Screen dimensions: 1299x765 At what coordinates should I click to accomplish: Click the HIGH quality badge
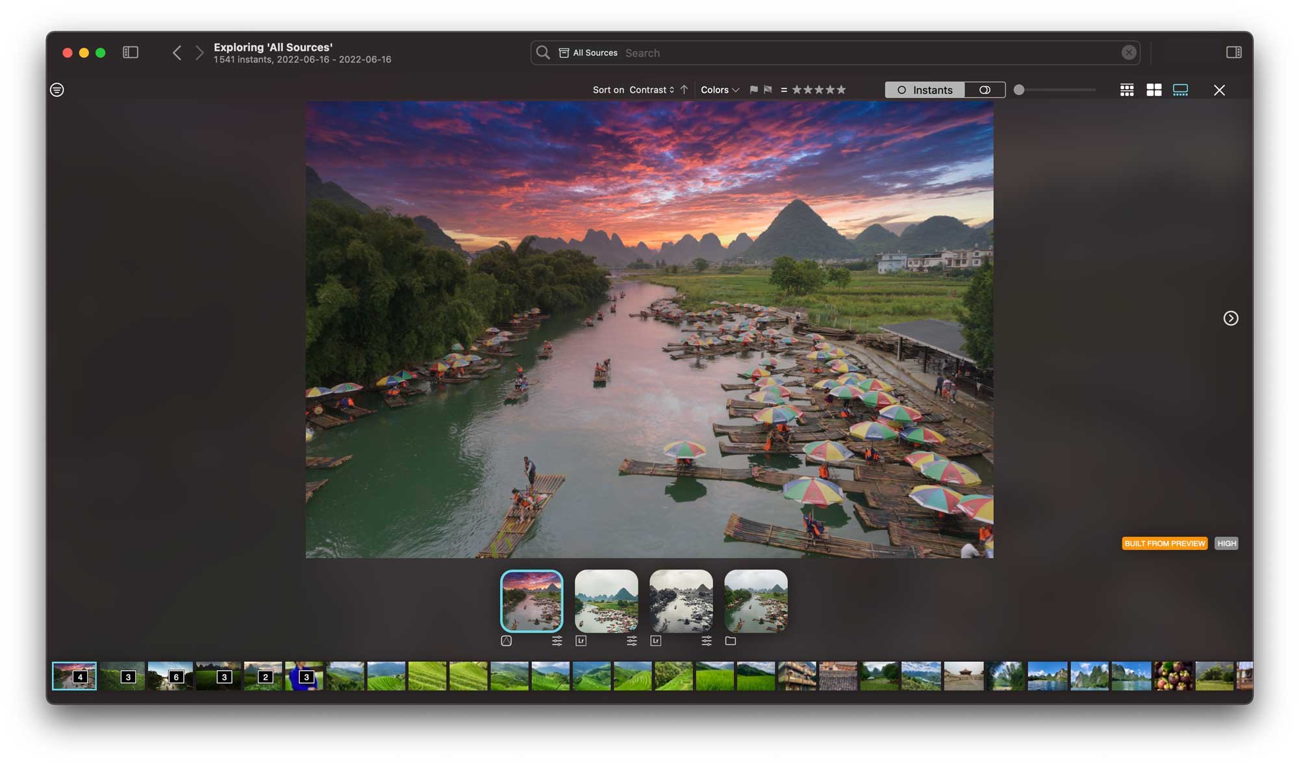click(1226, 544)
